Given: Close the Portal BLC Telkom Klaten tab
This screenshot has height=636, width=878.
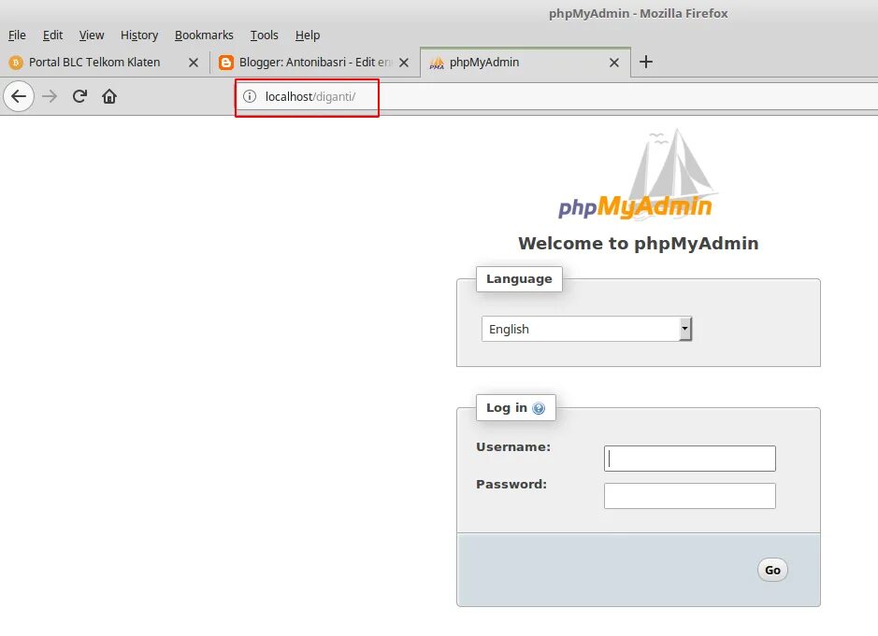Looking at the screenshot, I should pyautogui.click(x=194, y=62).
